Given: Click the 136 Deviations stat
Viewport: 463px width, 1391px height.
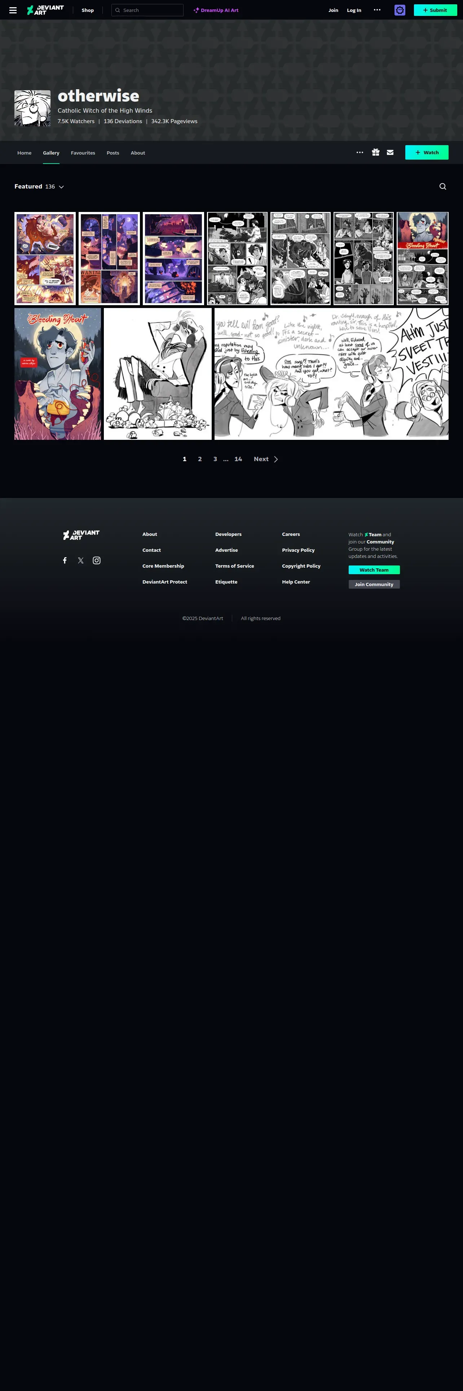Looking at the screenshot, I should tap(123, 121).
